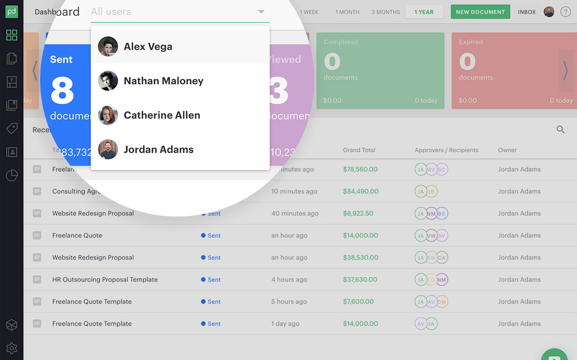Open the Settings gear icon in sidebar
Image resolution: width=577 pixels, height=360 pixels.
tap(12, 348)
